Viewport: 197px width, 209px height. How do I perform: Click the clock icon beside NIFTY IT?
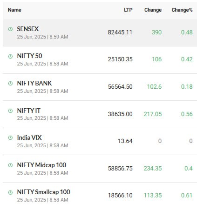(x=10, y=111)
